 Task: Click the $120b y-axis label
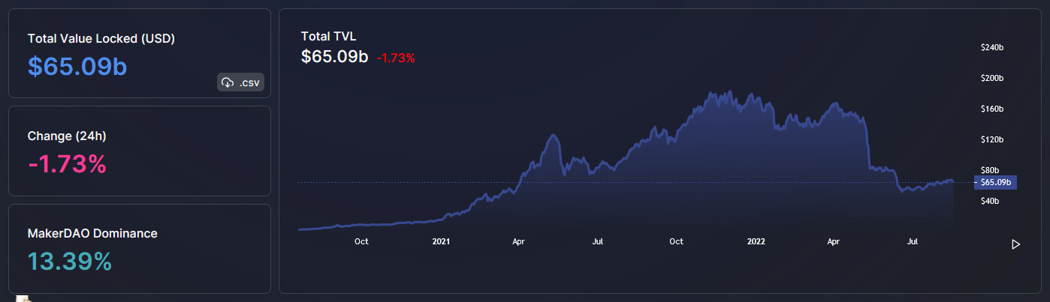point(992,139)
